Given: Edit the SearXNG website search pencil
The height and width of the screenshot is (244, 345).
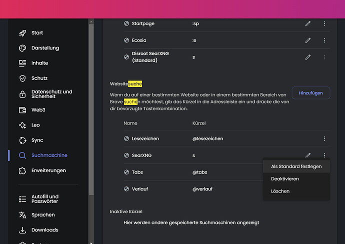Looking at the screenshot, I should pos(308,155).
